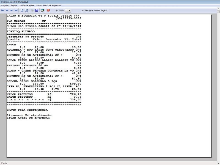
Task: Click the 'INTIMUS SABONETE 60 ML' item
Action: (27, 65)
